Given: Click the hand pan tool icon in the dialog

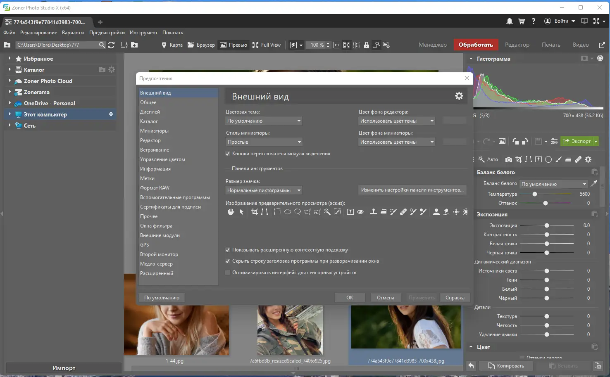Looking at the screenshot, I should (231, 212).
